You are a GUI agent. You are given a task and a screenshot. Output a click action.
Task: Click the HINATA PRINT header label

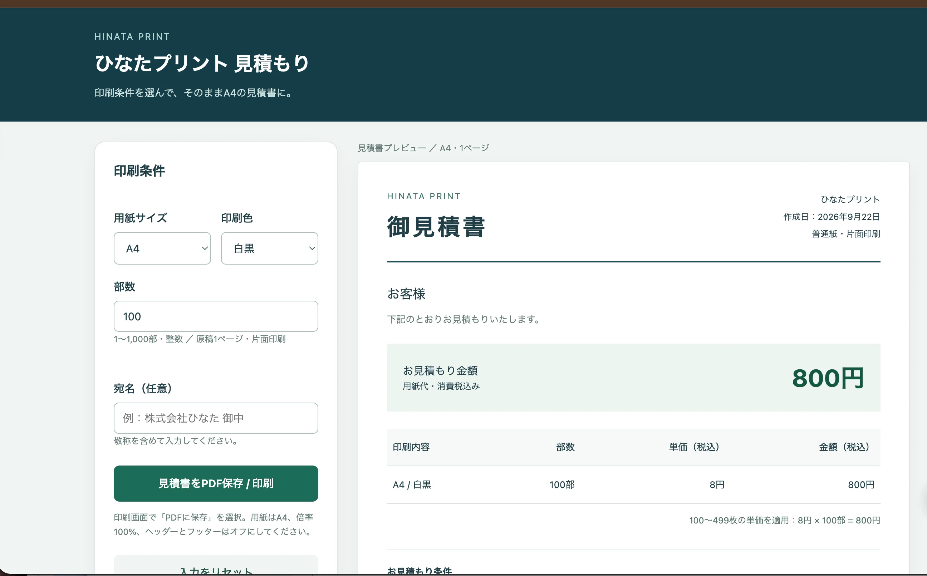tap(132, 36)
